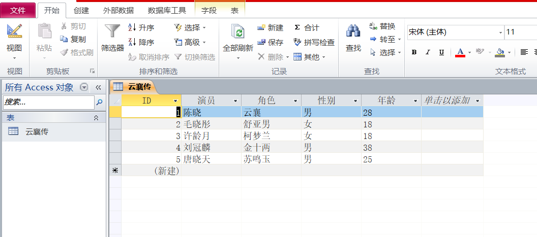Click the select-all corner of the datasheet
Screen dimensions: 537x237
pos(115,100)
